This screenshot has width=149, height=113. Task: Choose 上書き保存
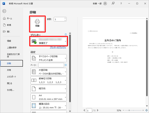[x=12, y=47]
